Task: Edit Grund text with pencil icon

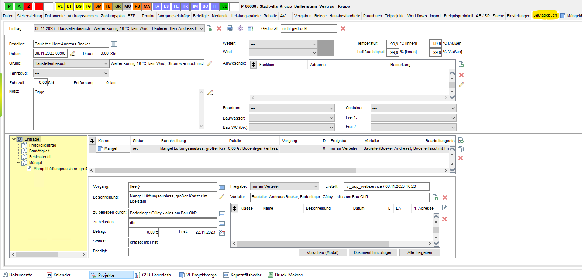Action: point(209,64)
